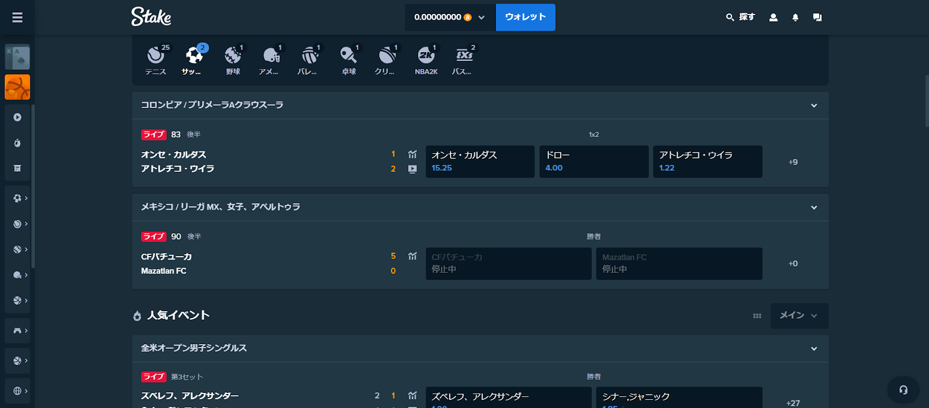
Task: Select the バレ... volleyball icon
Action: pyautogui.click(x=309, y=60)
